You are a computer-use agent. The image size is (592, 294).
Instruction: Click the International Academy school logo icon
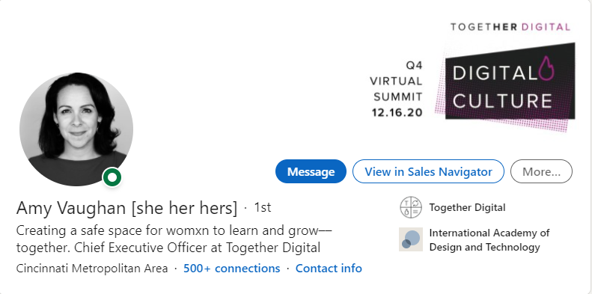point(411,239)
